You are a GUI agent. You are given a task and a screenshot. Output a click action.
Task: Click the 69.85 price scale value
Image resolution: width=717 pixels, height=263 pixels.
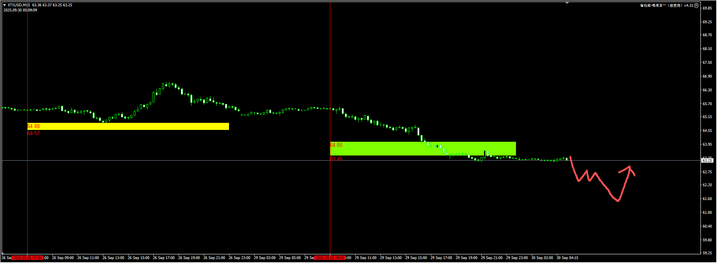pyautogui.click(x=707, y=8)
